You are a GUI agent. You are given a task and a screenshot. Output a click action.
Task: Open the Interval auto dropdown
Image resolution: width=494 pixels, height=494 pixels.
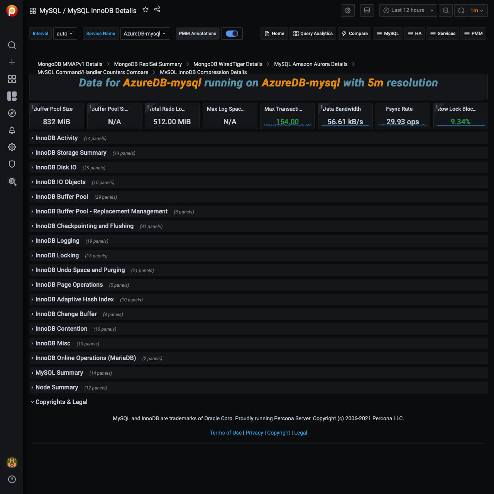pyautogui.click(x=65, y=34)
